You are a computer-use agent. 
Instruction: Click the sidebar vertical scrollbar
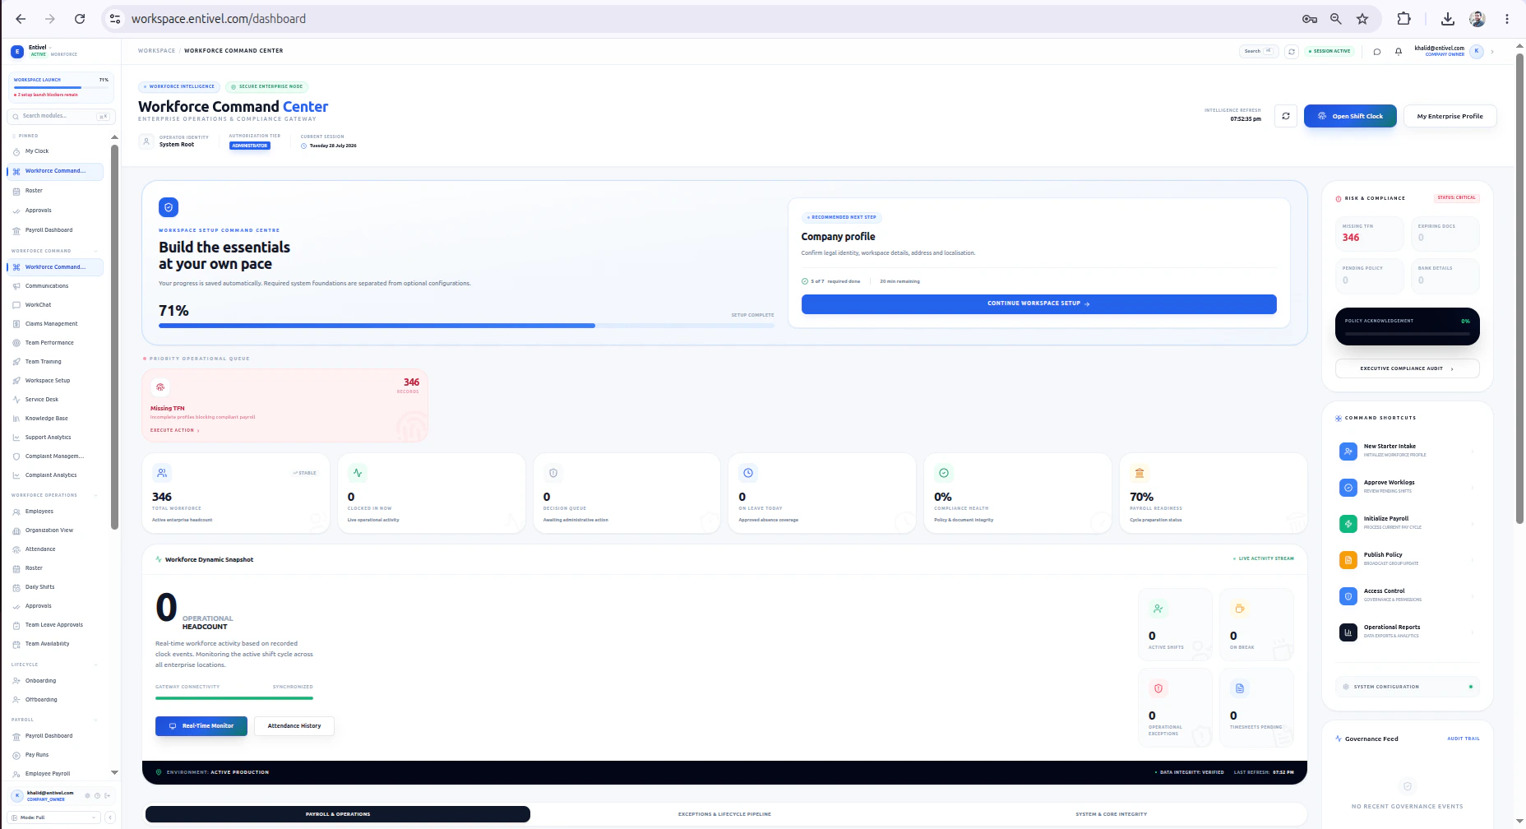(x=114, y=337)
